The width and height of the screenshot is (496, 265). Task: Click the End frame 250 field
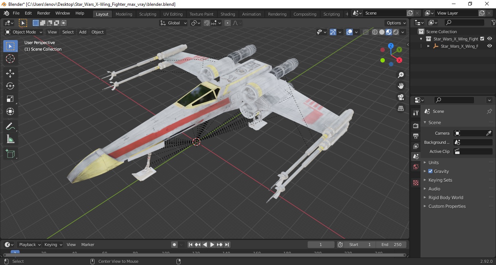392,245
